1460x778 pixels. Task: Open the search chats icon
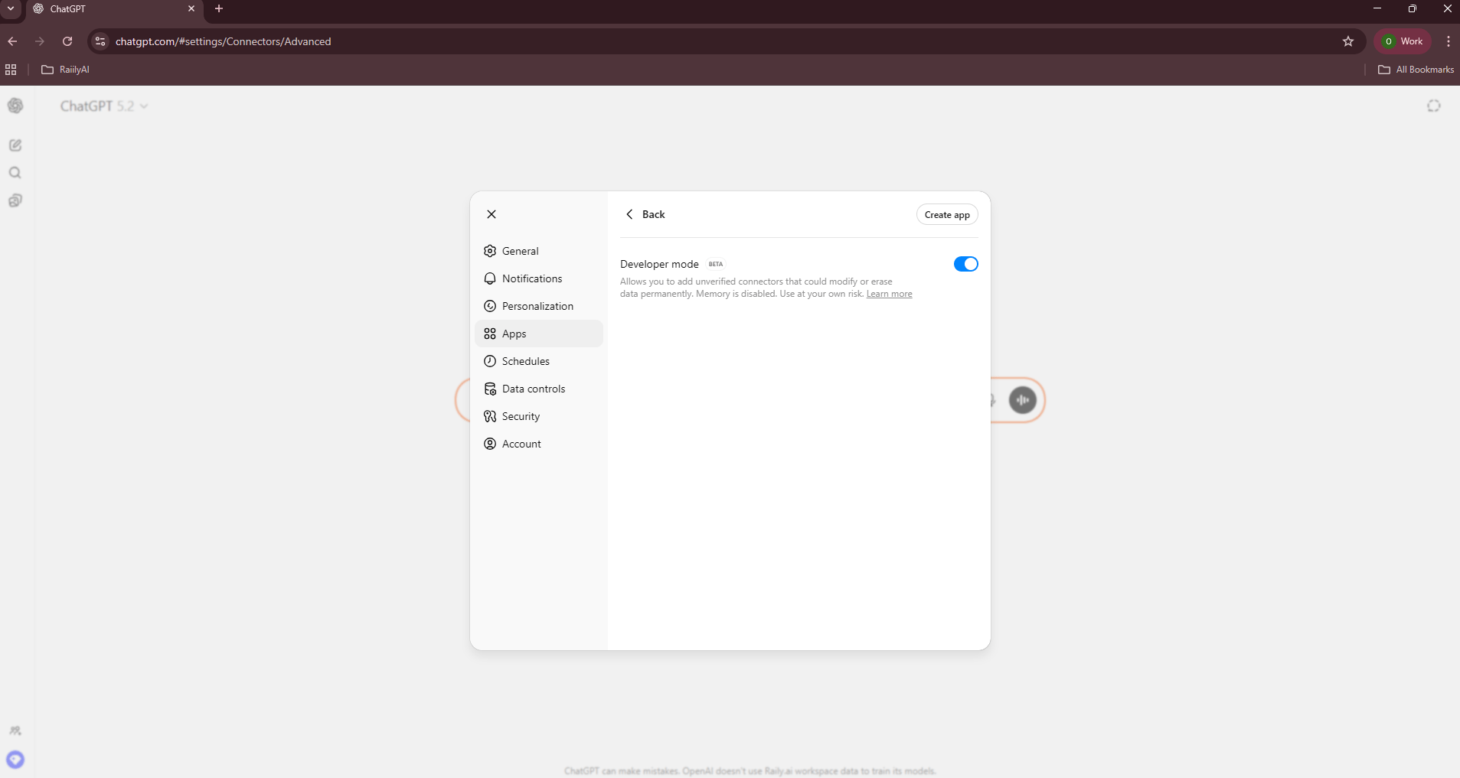(15, 173)
